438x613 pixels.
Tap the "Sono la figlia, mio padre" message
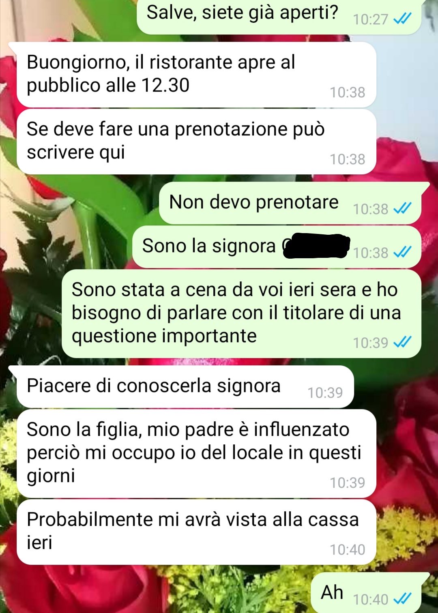(196, 453)
